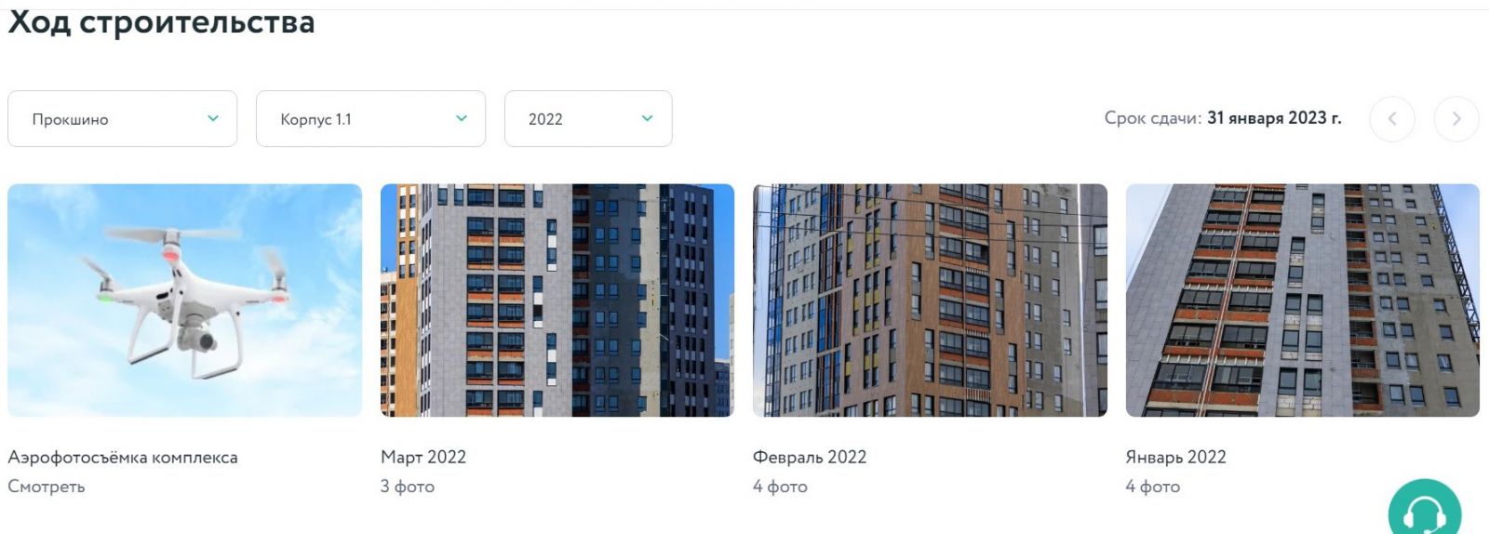
Task: Open the Февраль 2022 building photo
Action: tap(930, 300)
